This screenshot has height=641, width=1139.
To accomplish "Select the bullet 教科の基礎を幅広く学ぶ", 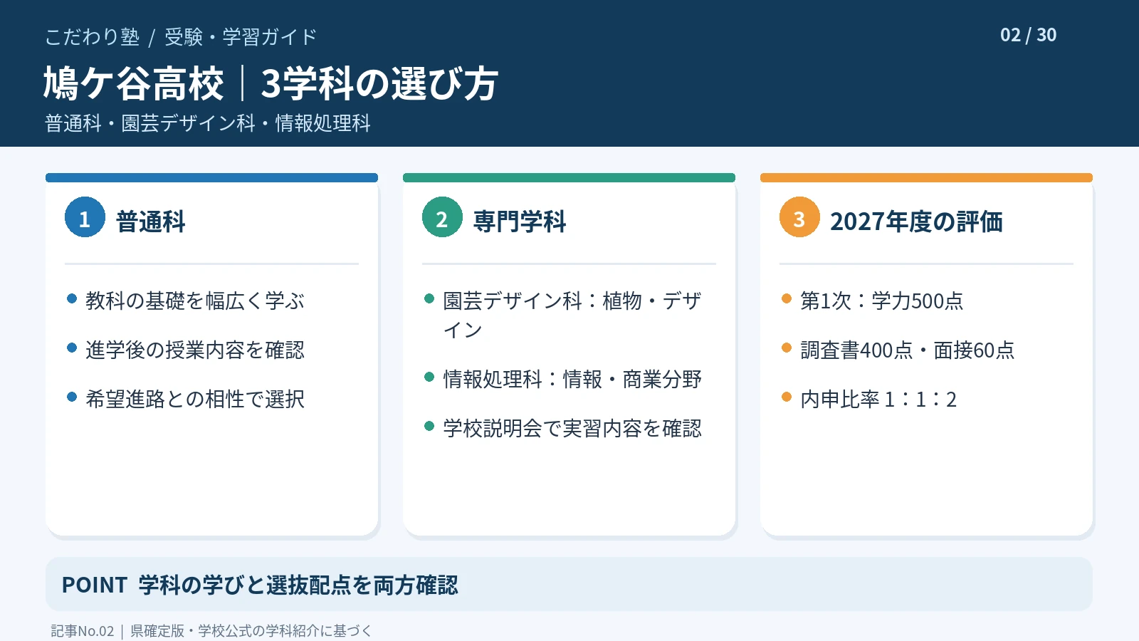I will (x=195, y=301).
